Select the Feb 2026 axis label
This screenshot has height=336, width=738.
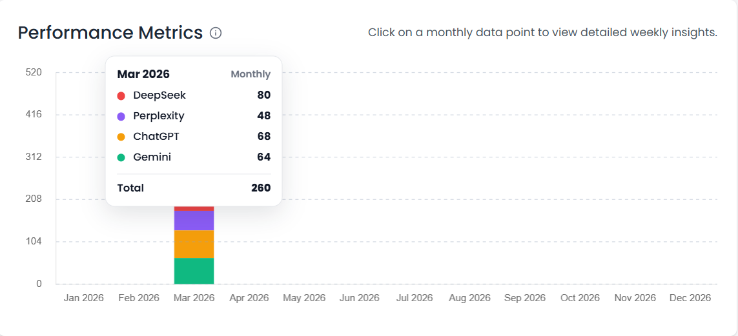coord(139,298)
